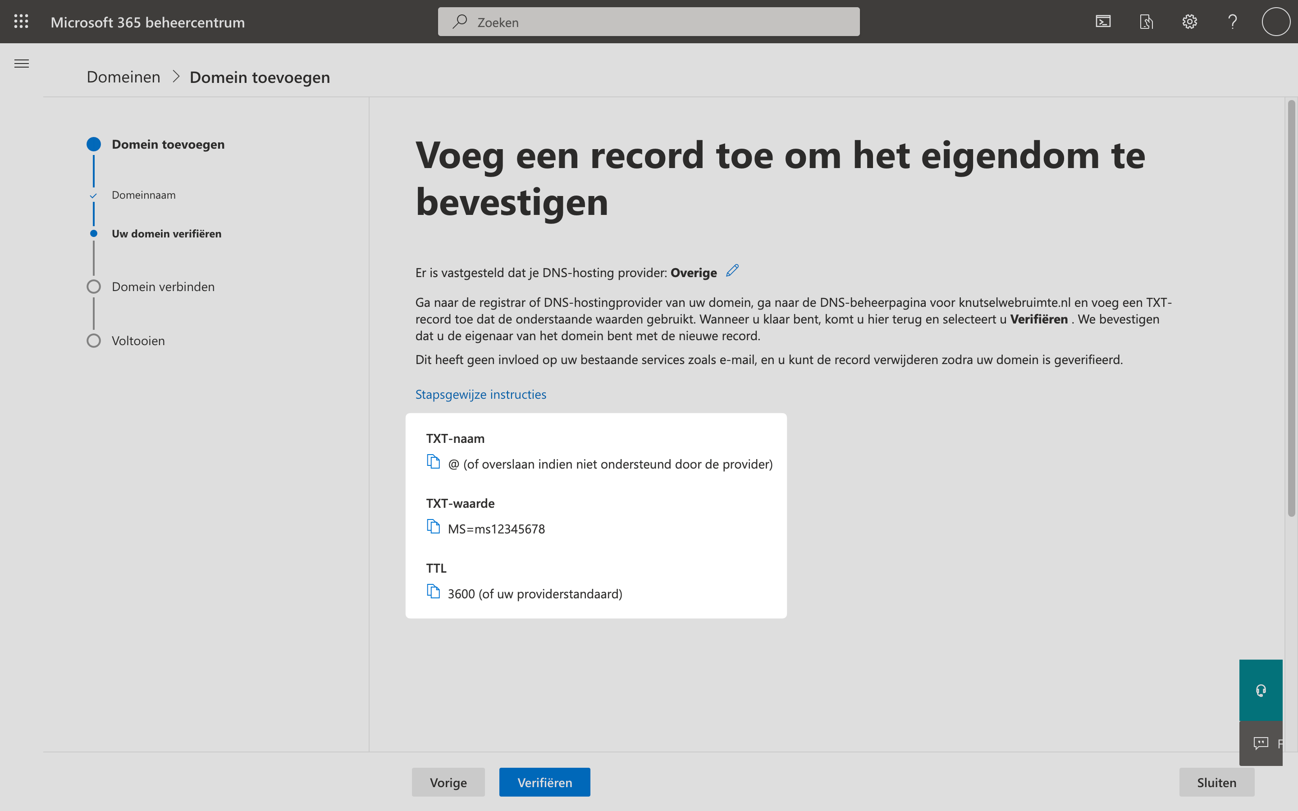Image resolution: width=1298 pixels, height=811 pixels.
Task: Expand the Stapsgewijze instructies section
Action: 480,394
